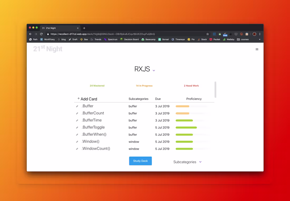The height and width of the screenshot is (201, 290).
Task: Open the Wallaby bookmark
Action: 229,39
